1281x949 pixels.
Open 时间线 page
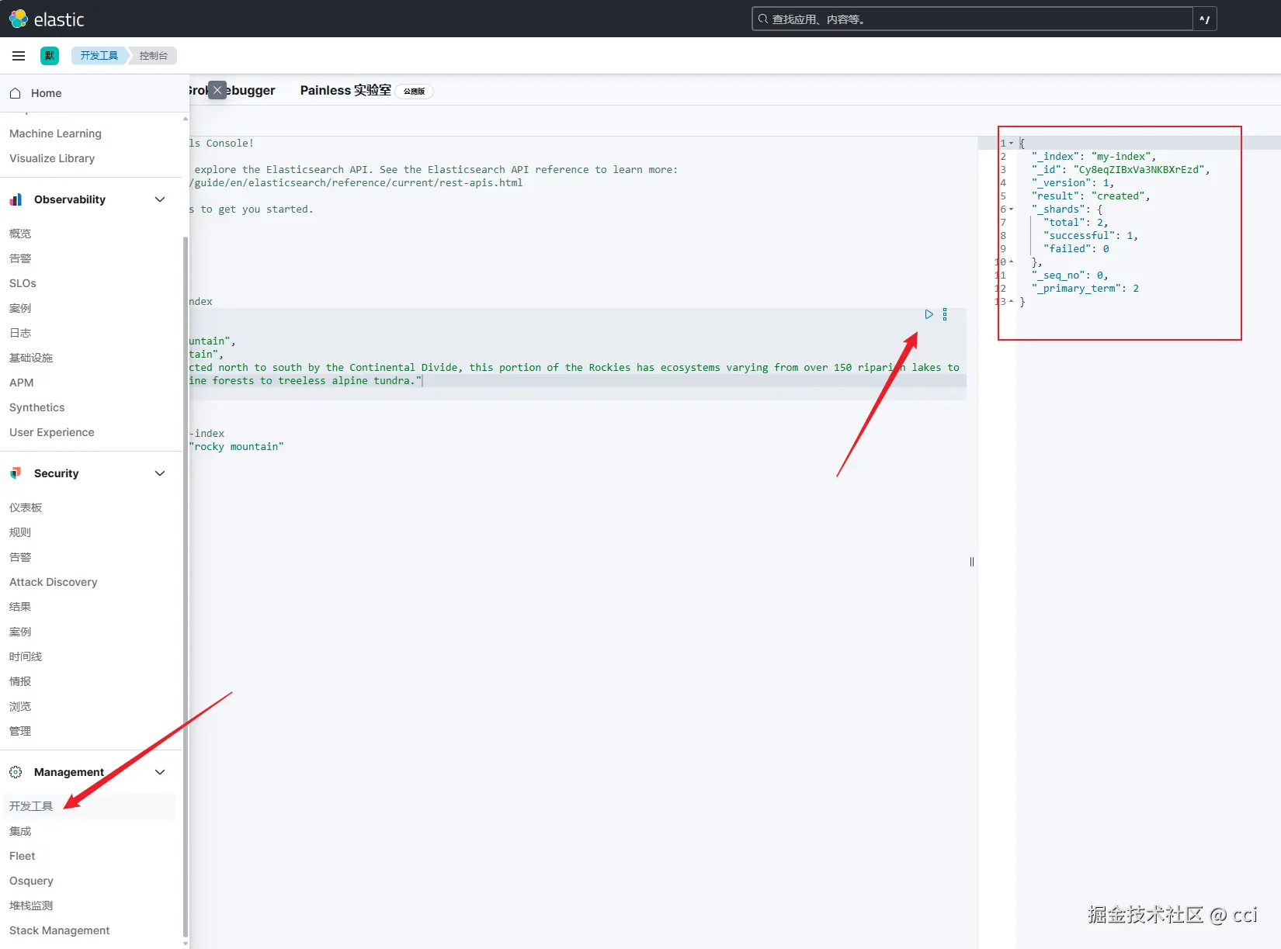26,656
